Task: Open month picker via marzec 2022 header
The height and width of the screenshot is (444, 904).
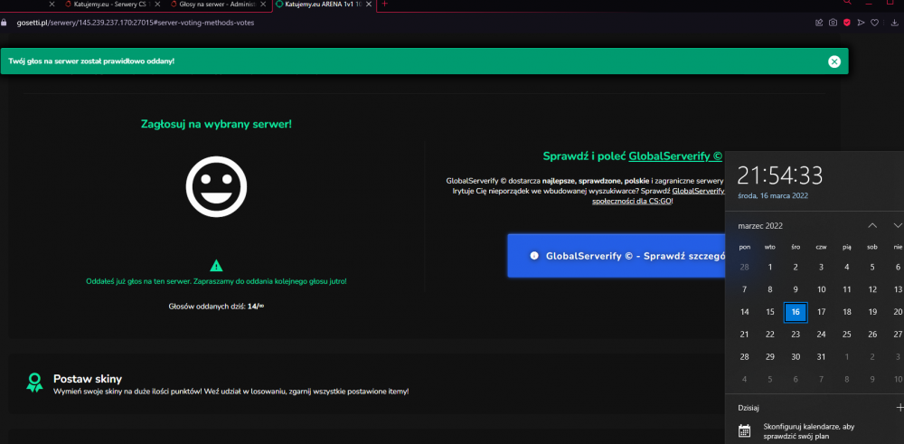Action: pyautogui.click(x=760, y=226)
